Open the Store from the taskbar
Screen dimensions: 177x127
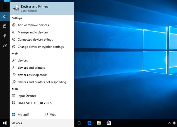click(x=109, y=123)
